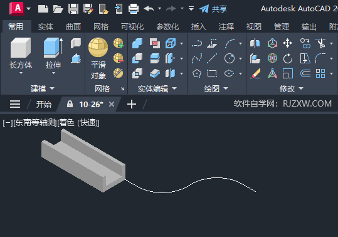338x237 pixels.
Task: Click the 着色 (快速) visual style label
Action: pyautogui.click(x=78, y=123)
